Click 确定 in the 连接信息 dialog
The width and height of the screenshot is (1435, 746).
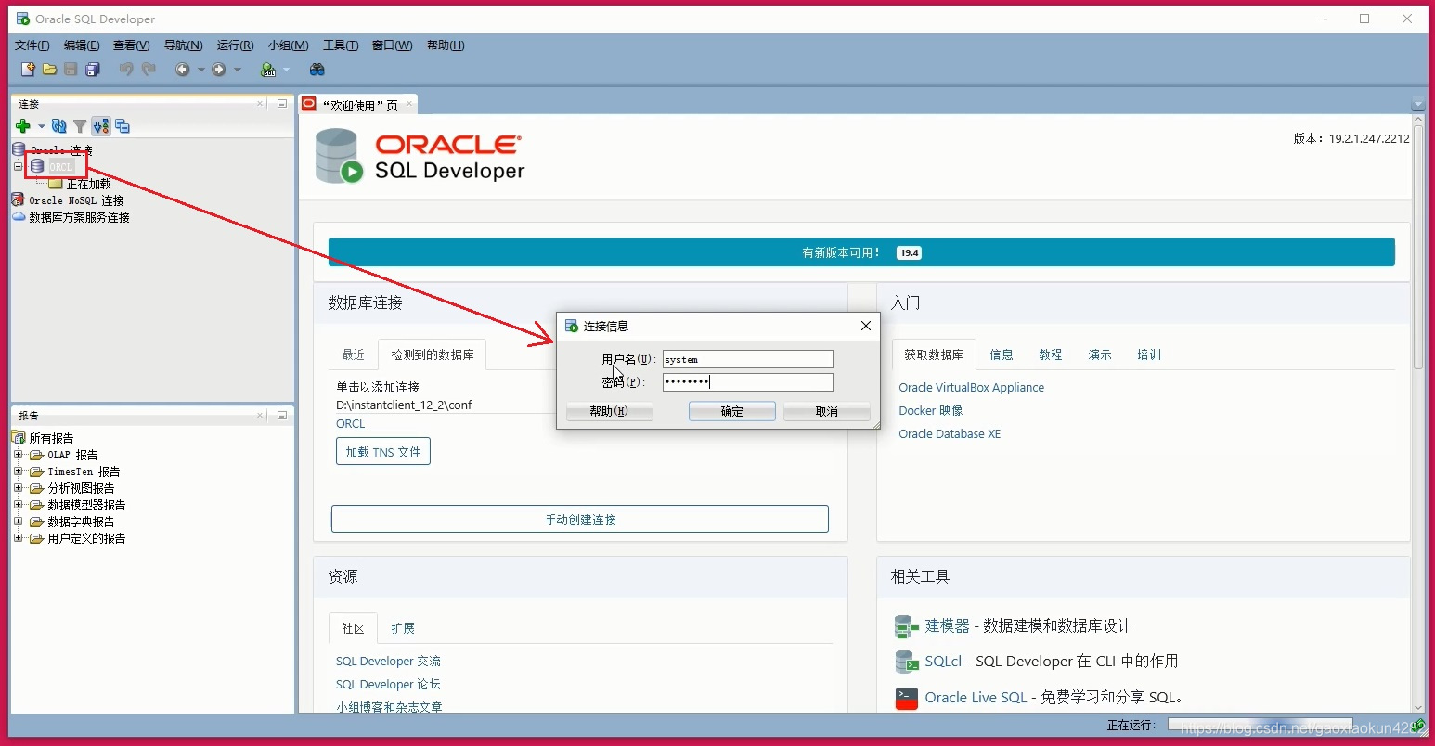click(731, 411)
